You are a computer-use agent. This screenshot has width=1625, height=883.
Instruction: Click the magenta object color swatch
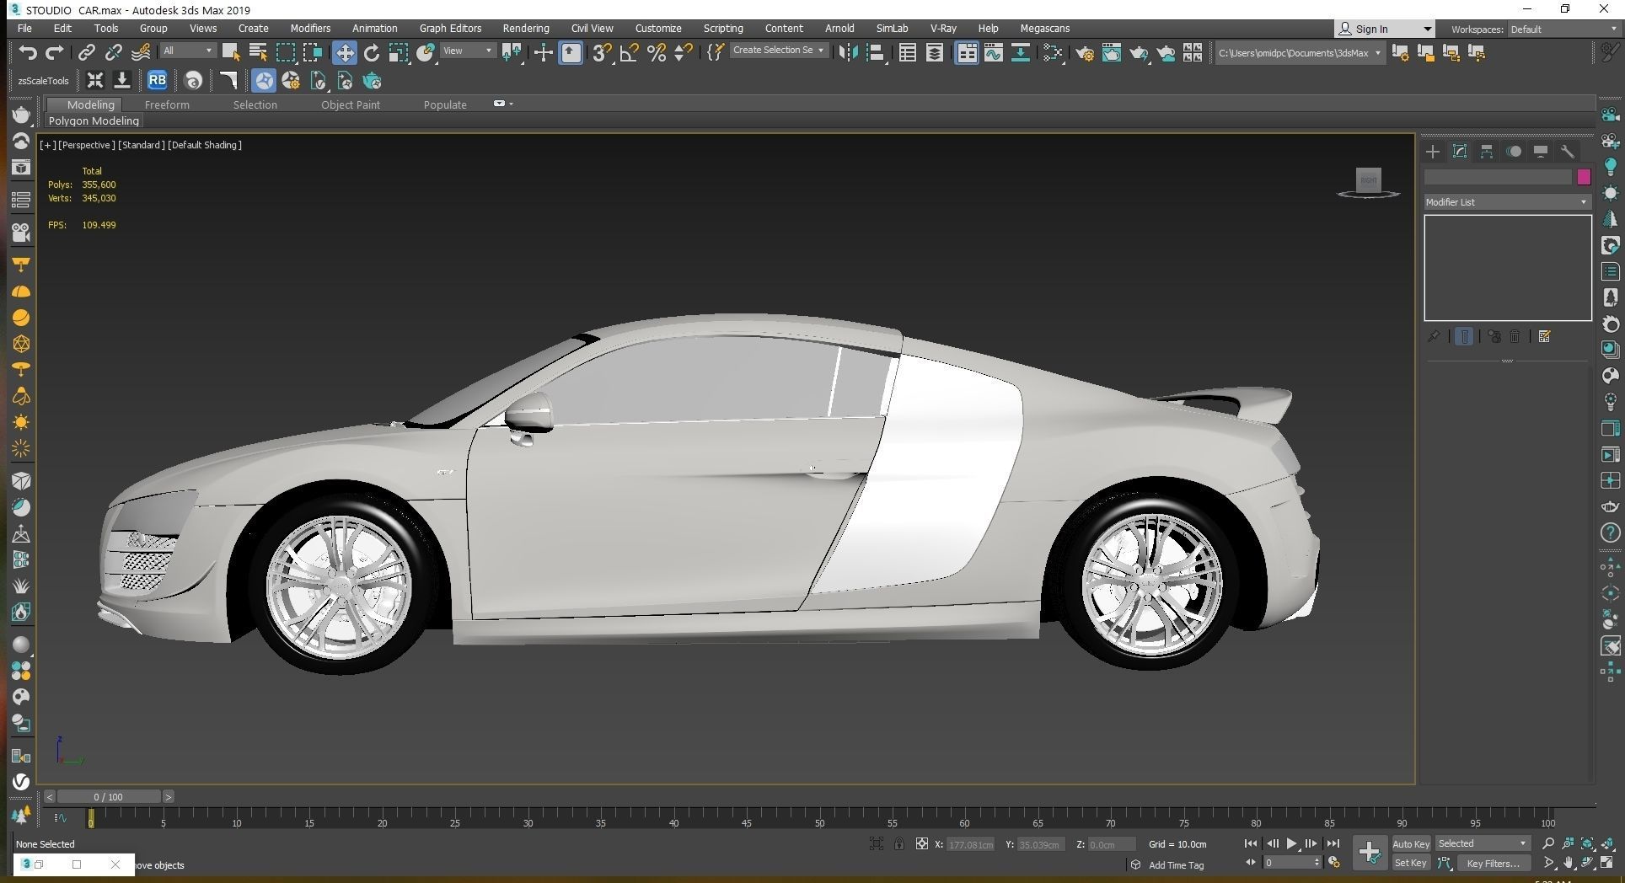click(x=1584, y=177)
